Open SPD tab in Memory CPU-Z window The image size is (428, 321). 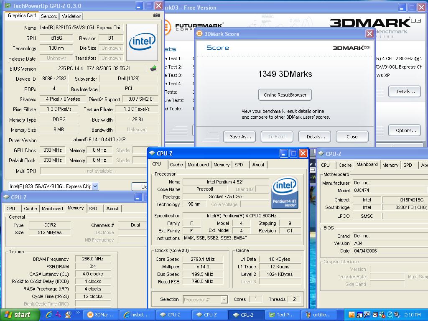tap(93, 209)
